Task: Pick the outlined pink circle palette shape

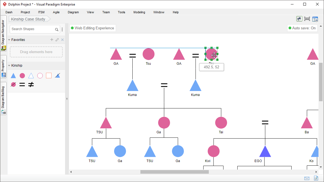Action: click(x=40, y=76)
